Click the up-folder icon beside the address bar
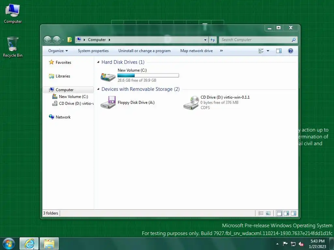 click(x=70, y=39)
